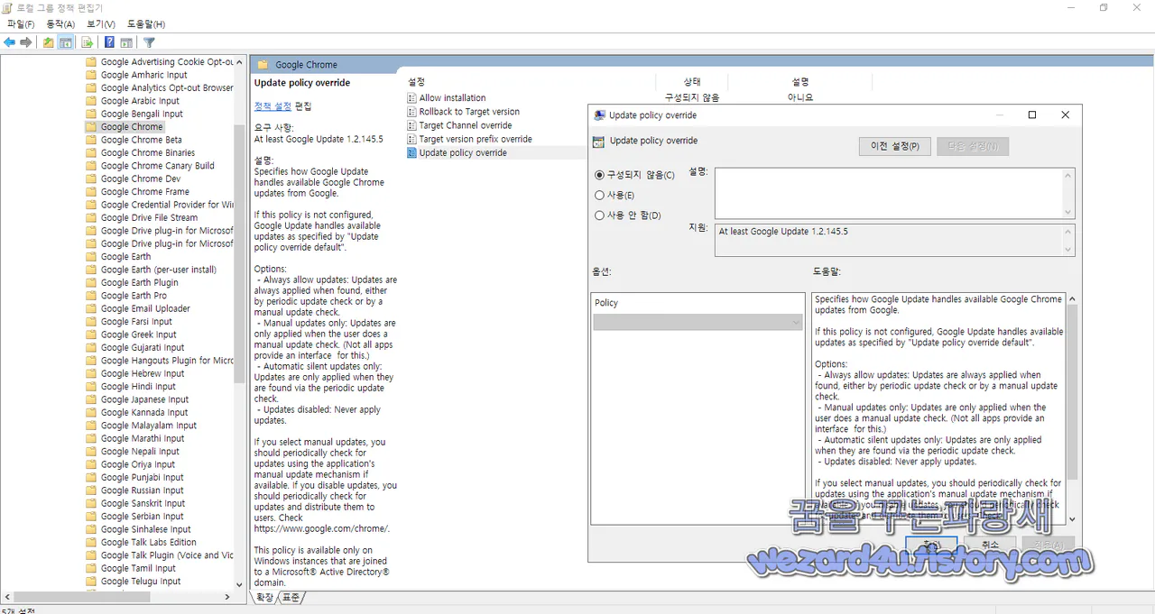The width and height of the screenshot is (1155, 614).
Task: Click folder icon next to Google Japanese Input
Action: point(91,399)
